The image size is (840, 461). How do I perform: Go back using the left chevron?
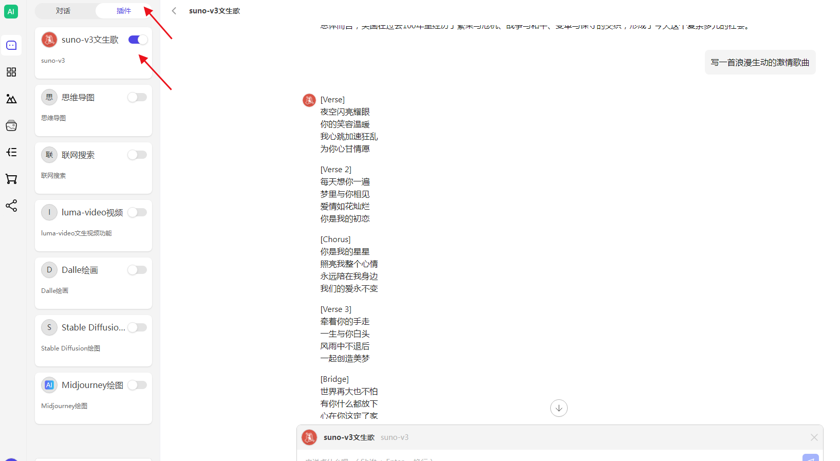174,11
